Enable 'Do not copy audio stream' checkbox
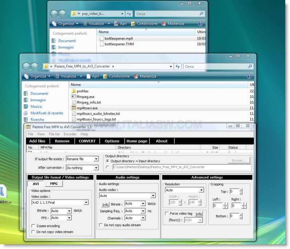 [x=101, y=225]
